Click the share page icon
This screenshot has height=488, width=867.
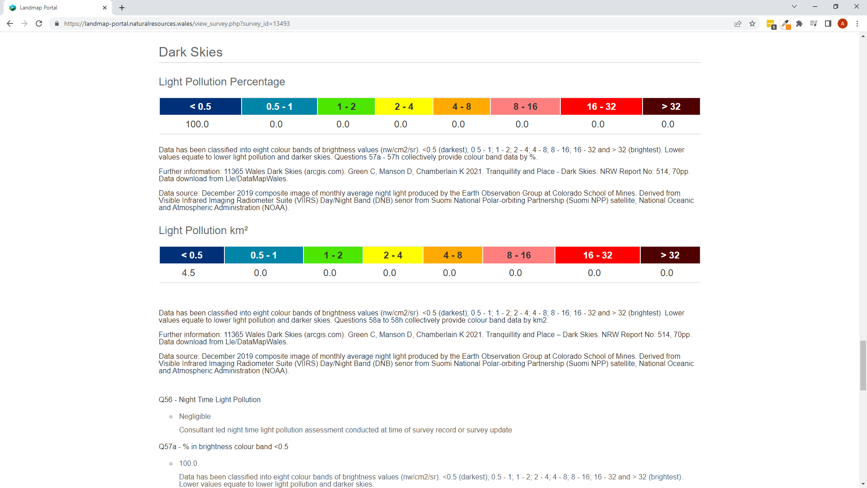[x=738, y=23]
